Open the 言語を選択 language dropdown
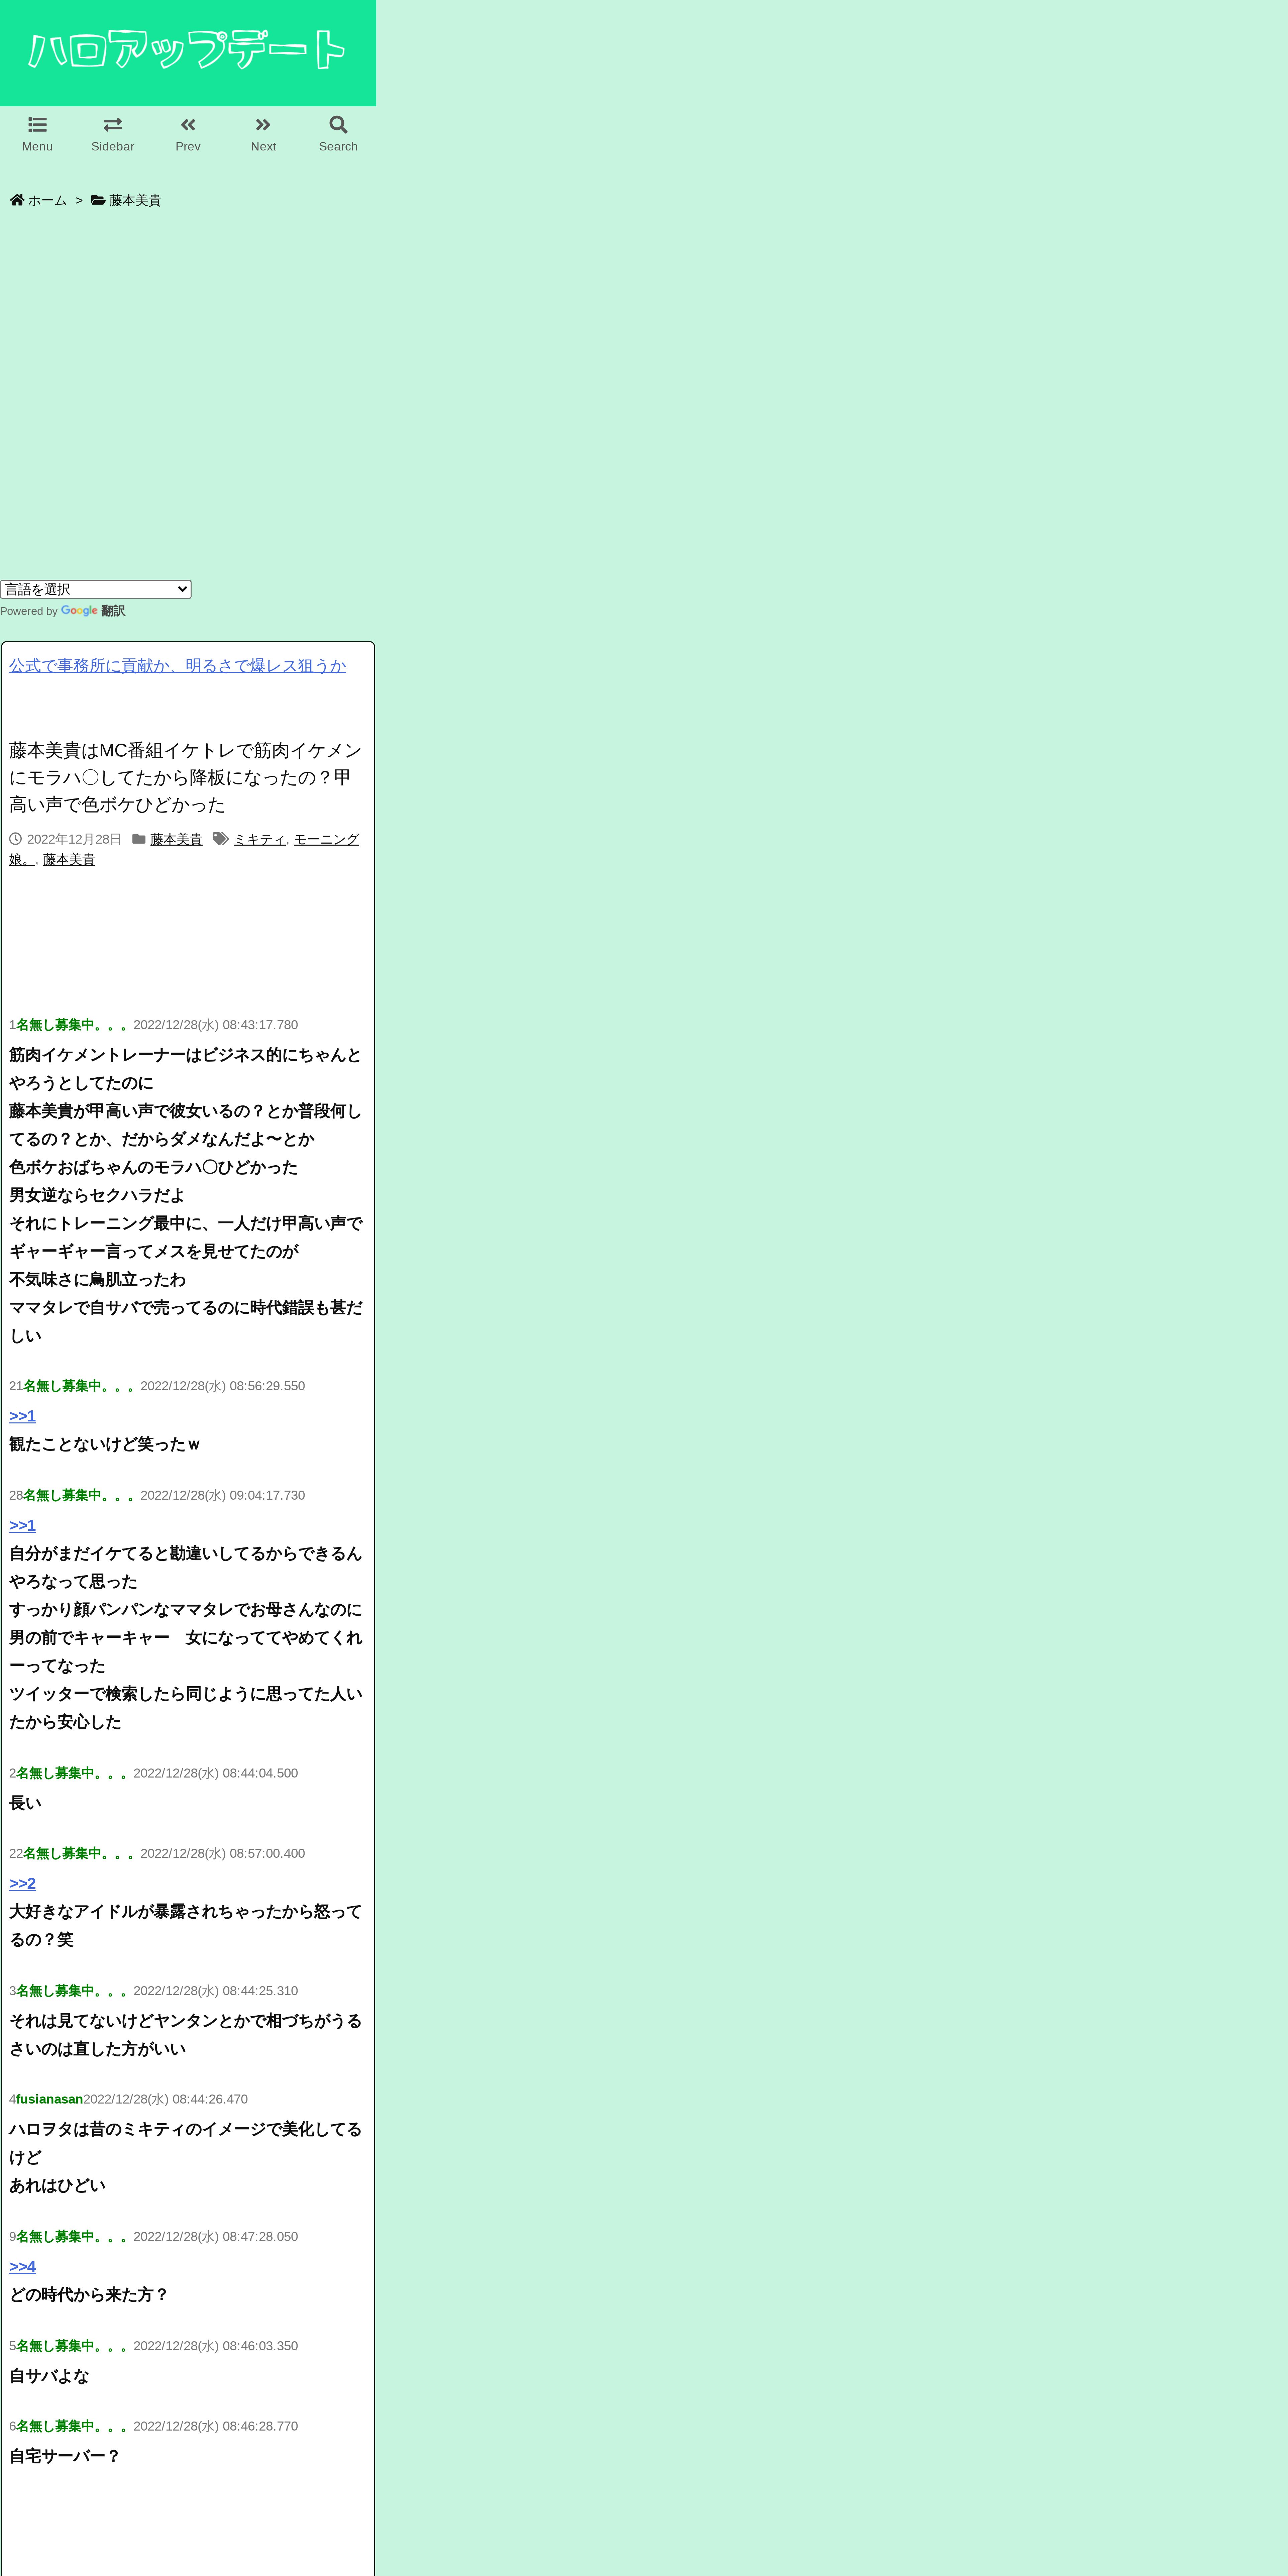This screenshot has width=1288, height=2576. [96, 589]
